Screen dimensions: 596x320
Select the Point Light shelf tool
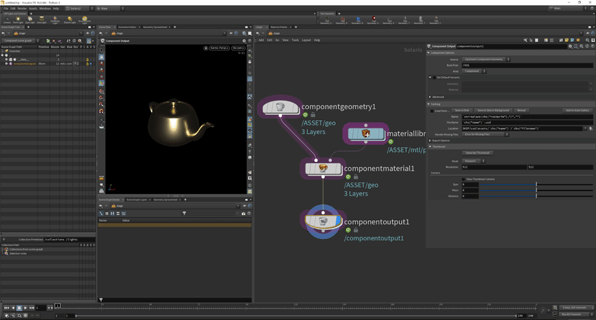[x=18, y=20]
